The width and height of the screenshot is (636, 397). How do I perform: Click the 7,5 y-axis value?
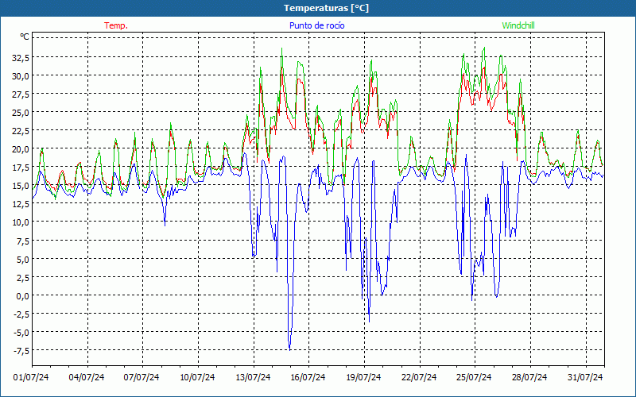22,241
